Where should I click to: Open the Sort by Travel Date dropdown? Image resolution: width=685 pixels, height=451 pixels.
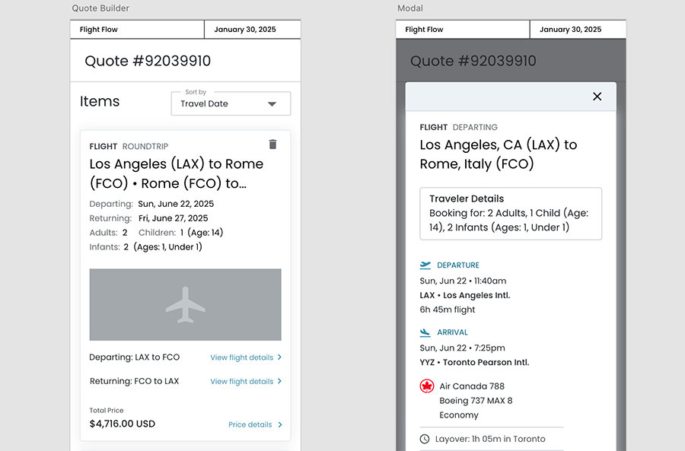(x=231, y=103)
